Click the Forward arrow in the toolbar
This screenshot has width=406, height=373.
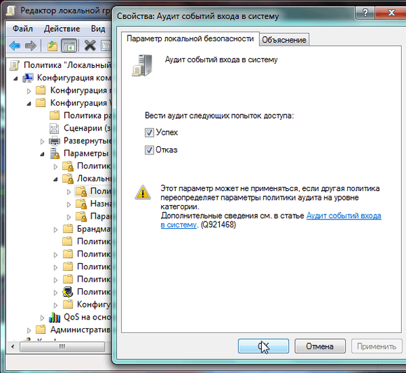30,45
